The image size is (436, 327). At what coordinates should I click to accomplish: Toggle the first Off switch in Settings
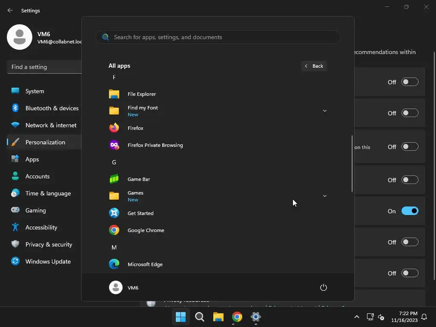(x=410, y=82)
